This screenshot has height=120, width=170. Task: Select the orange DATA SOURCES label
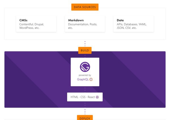click(85, 7)
